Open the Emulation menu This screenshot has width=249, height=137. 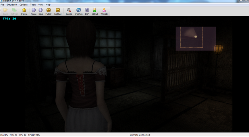click(x=12, y=5)
